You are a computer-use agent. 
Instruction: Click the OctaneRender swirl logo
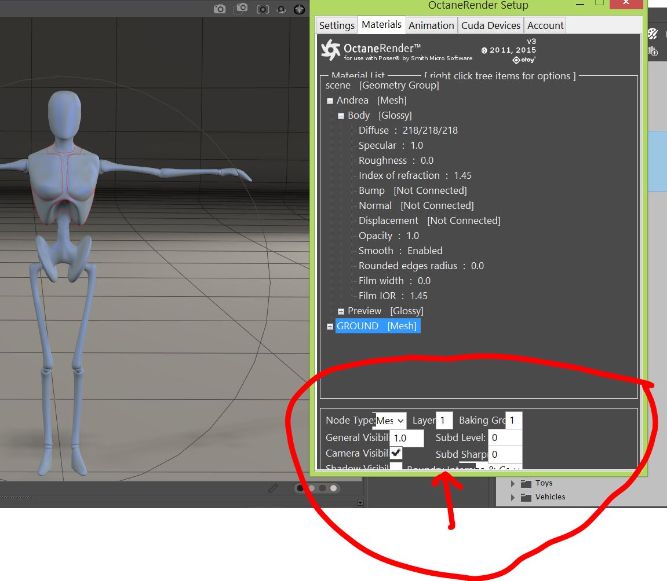(330, 50)
